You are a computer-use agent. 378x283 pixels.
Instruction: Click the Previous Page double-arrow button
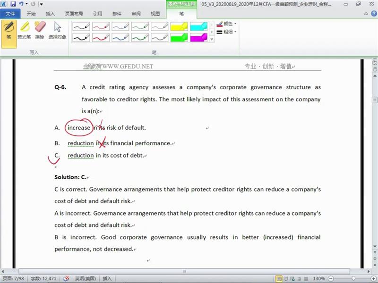375,252
